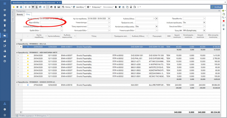Screen dimensions: 227x118
Task: Click the organization chart icon in sidebar
Action: tap(5, 104)
